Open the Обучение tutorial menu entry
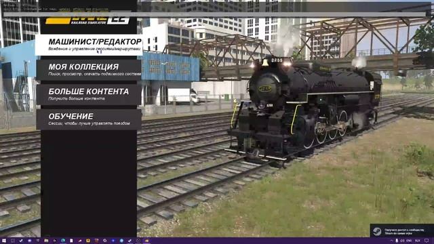 tap(89, 119)
